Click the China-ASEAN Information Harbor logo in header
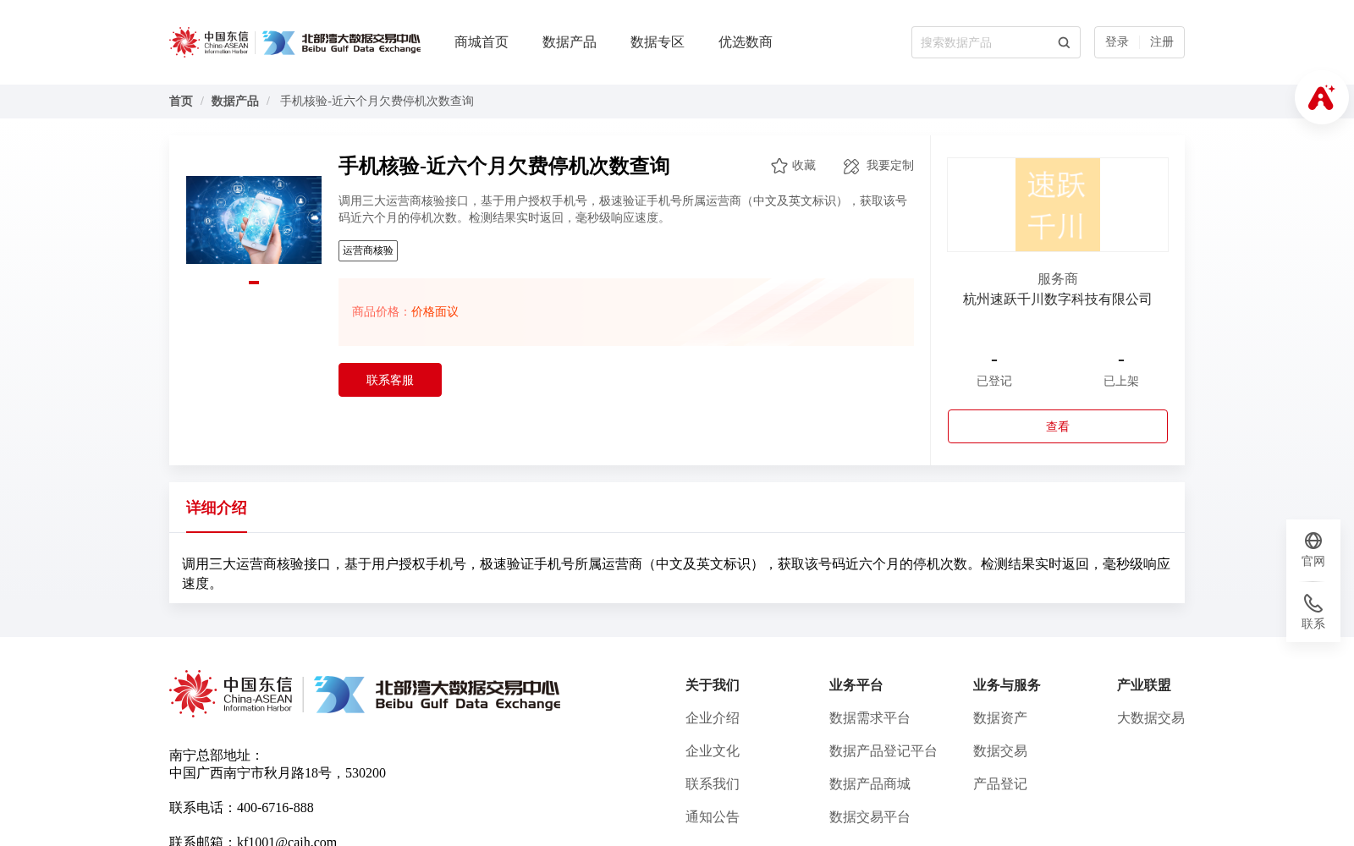 [209, 42]
